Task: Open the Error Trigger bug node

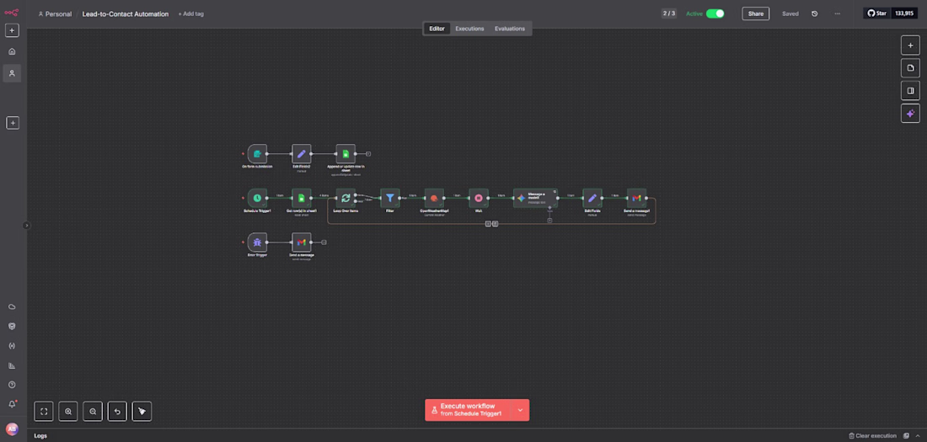Action: 257,242
